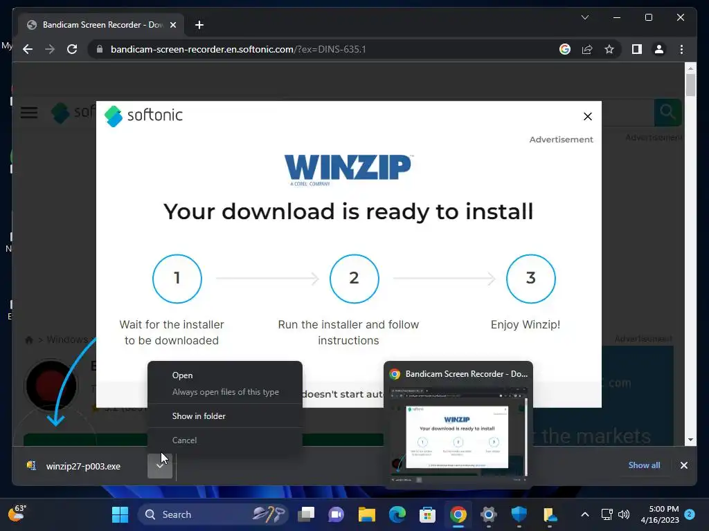
Task: Open the tab search chevron in title bar
Action: tap(584, 17)
